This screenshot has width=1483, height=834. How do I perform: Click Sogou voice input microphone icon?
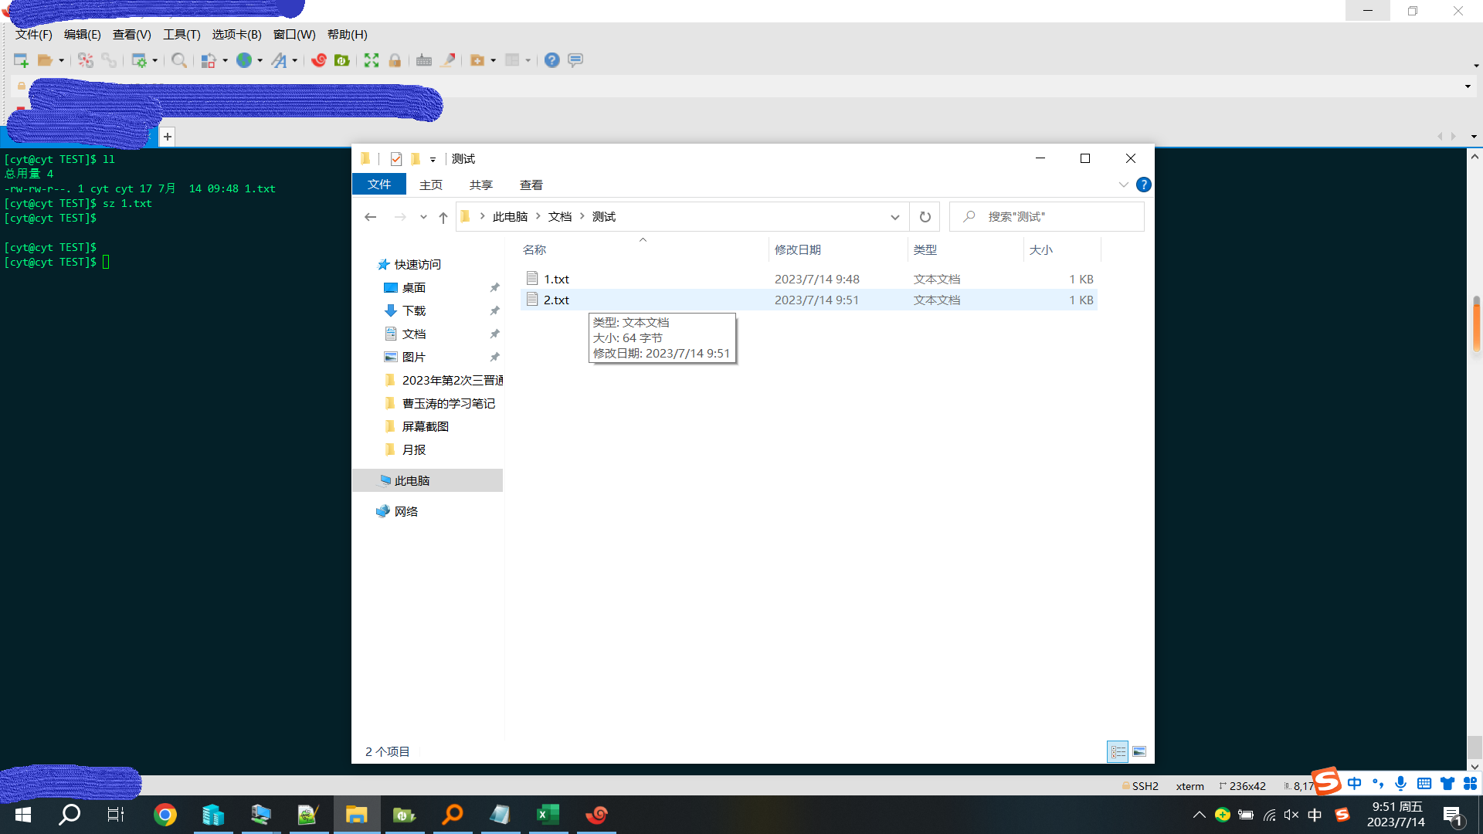pyautogui.click(x=1401, y=784)
